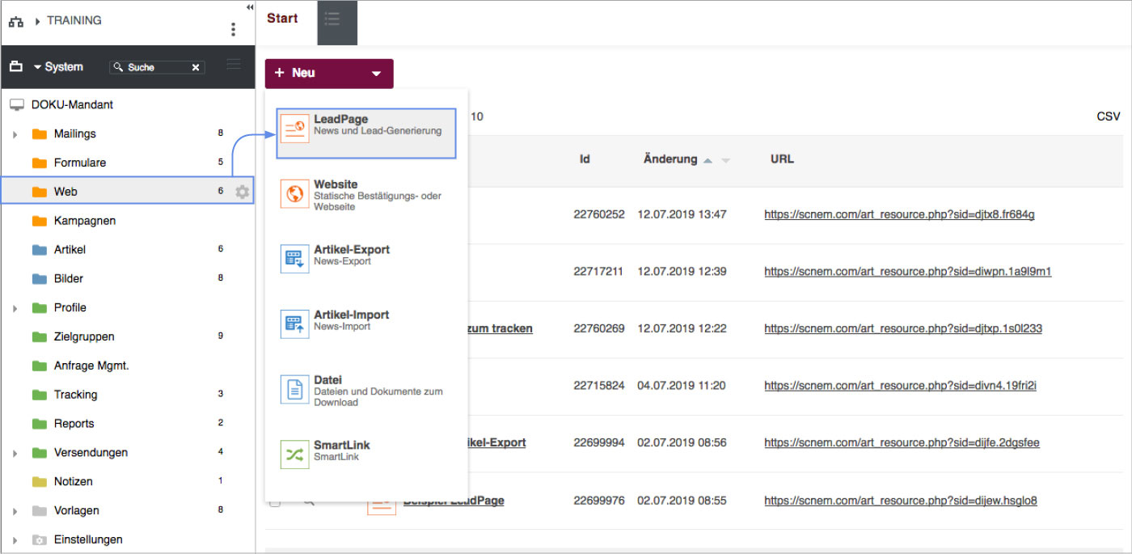Open the list view tab
Image resolution: width=1132 pixels, height=554 pixels.
(332, 19)
